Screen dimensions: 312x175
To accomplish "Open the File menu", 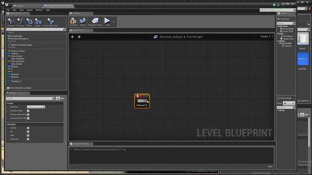I will 8,10.
